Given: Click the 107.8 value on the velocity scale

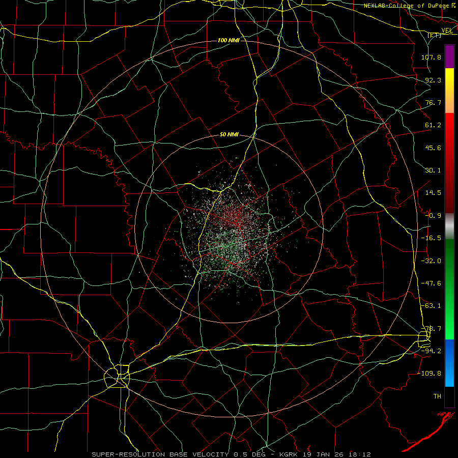Looking at the screenshot, I should click(x=431, y=57).
